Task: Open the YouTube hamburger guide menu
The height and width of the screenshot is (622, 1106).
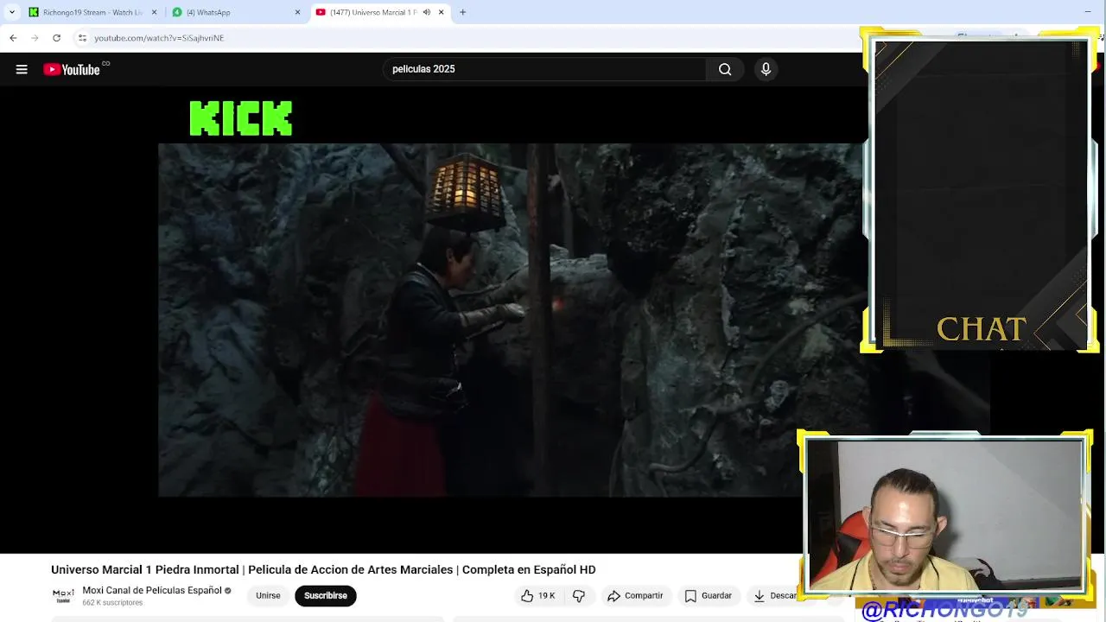Action: click(22, 69)
